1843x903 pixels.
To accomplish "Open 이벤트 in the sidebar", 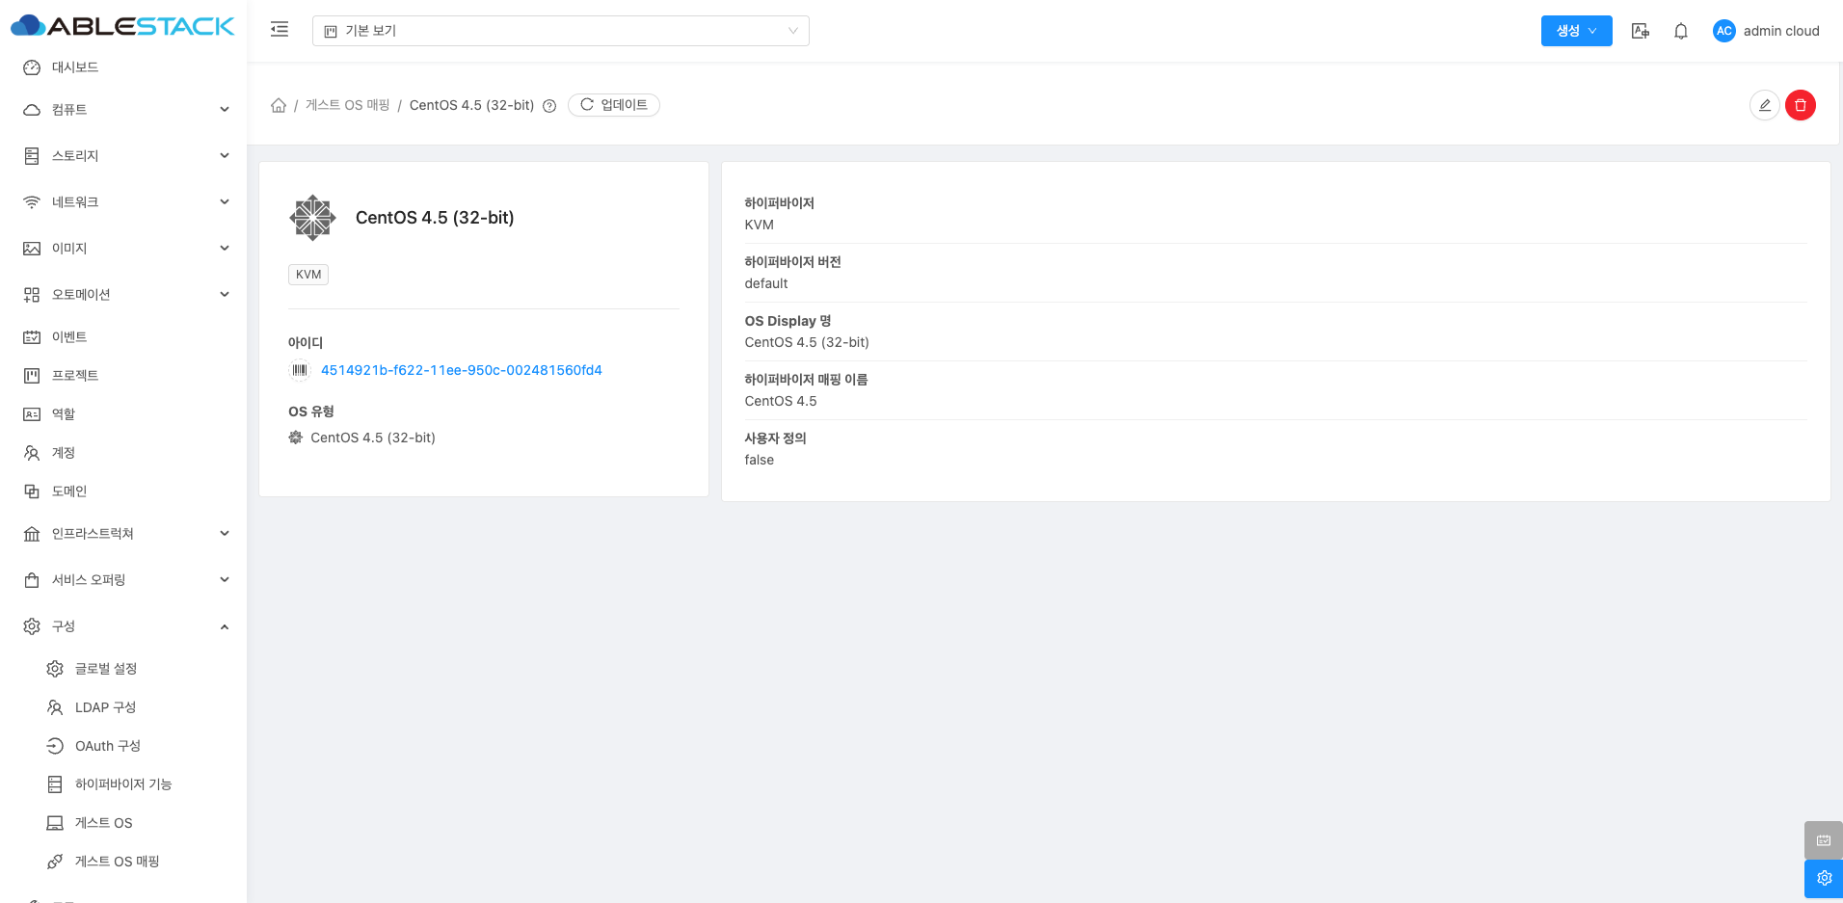I will click(123, 337).
